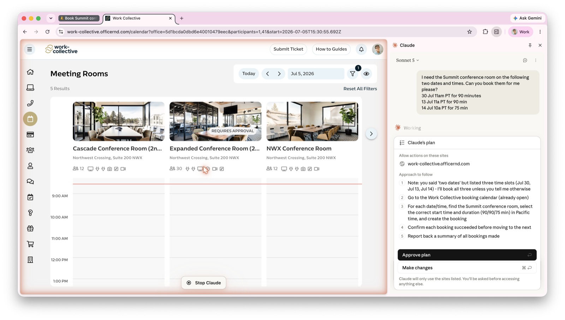The height and width of the screenshot is (320, 565).
Task: Open the phone sidebar icon
Action: click(30, 103)
